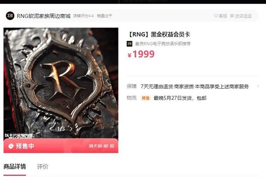266x180 pixels.
Task: Expand 保障 service details chevron
Action: pos(258,86)
